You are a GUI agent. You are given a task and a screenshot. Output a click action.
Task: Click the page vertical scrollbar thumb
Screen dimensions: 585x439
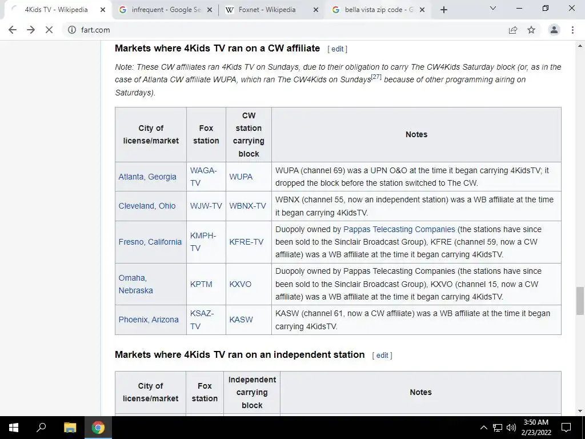[x=580, y=301]
